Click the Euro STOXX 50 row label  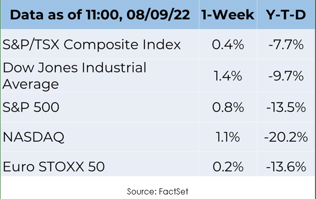click(x=54, y=167)
